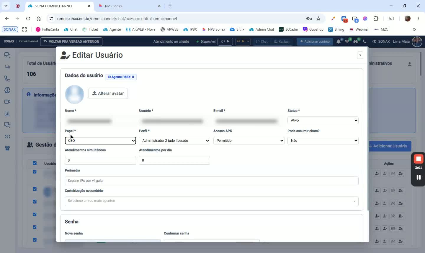Expand the Perfil dropdown
This screenshot has height=253, width=425.
coord(174,141)
